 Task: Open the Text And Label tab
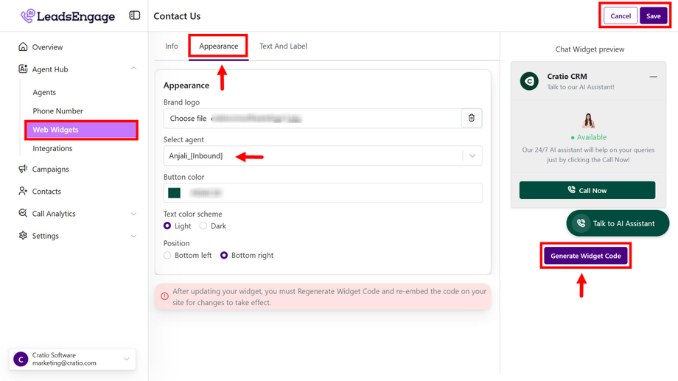pyautogui.click(x=283, y=46)
